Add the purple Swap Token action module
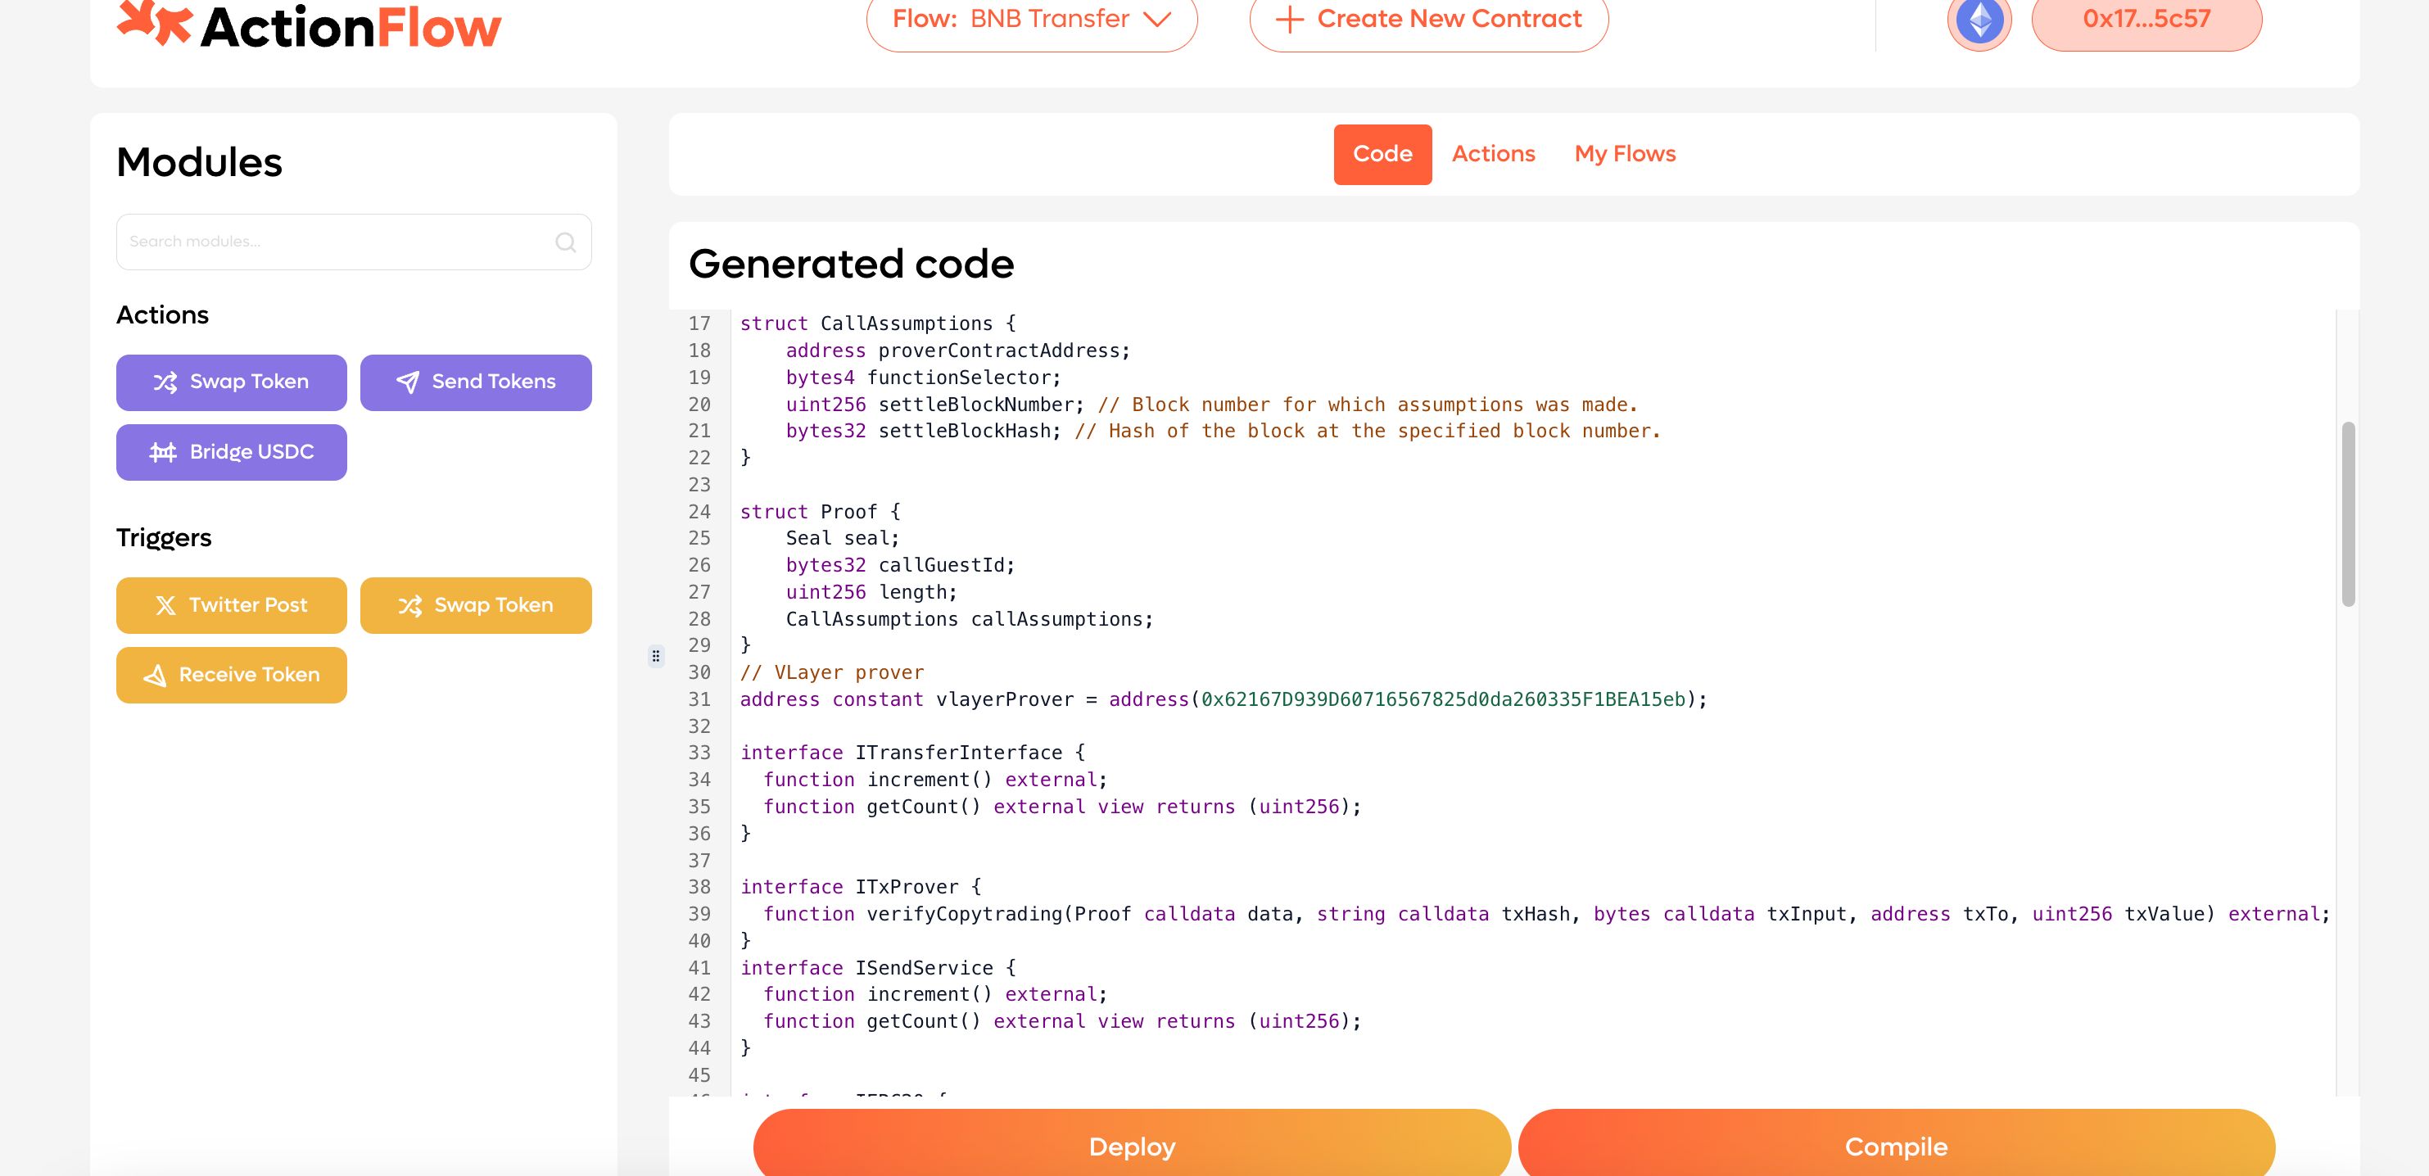Viewport: 2429px width, 1176px height. 231,383
